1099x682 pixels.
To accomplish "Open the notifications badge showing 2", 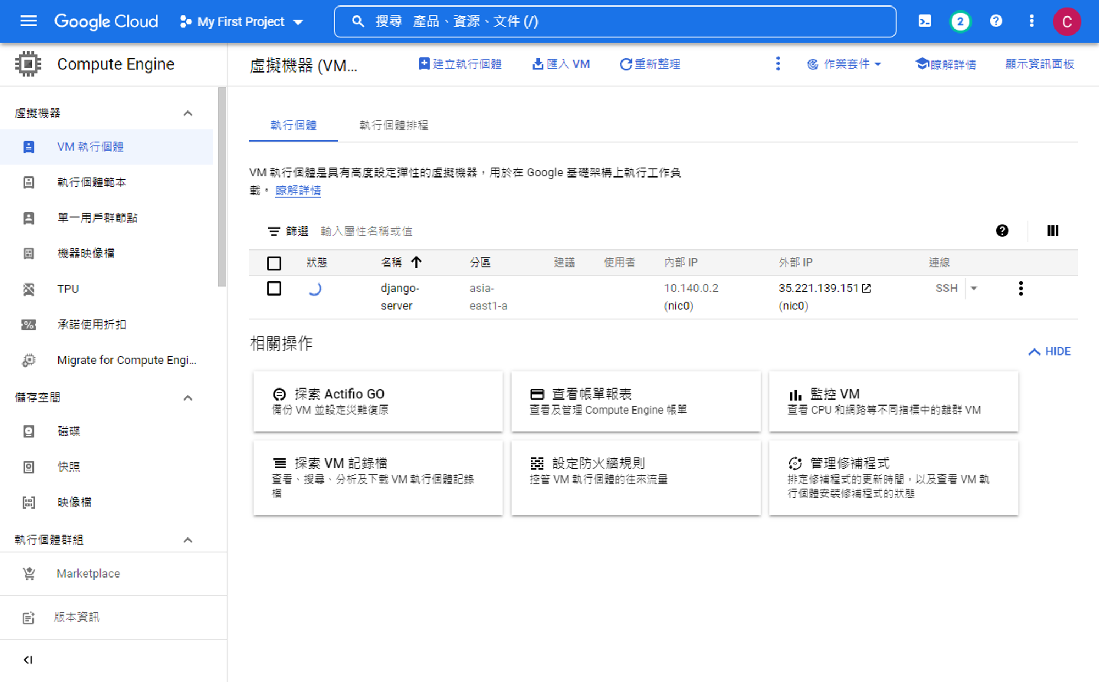I will tap(960, 21).
